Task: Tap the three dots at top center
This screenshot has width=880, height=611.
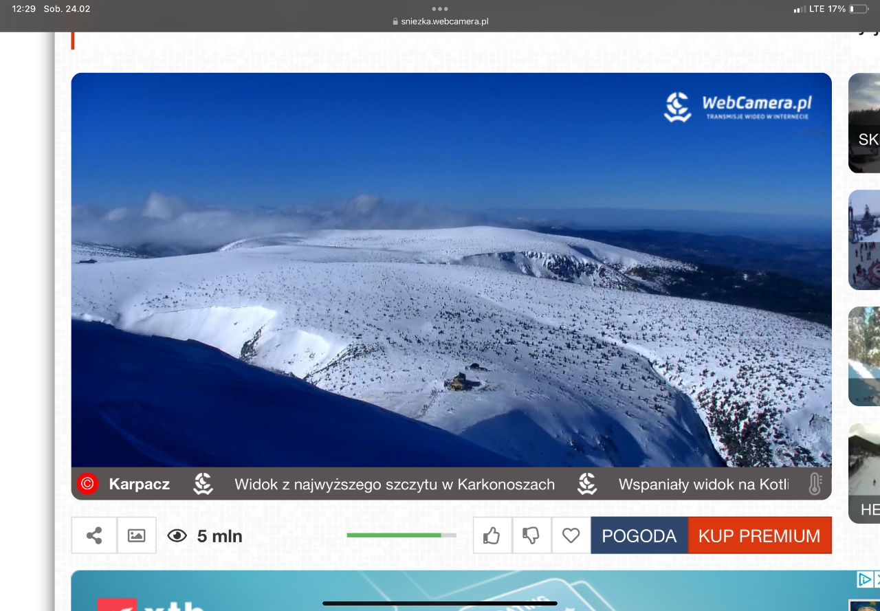Action: click(x=440, y=9)
